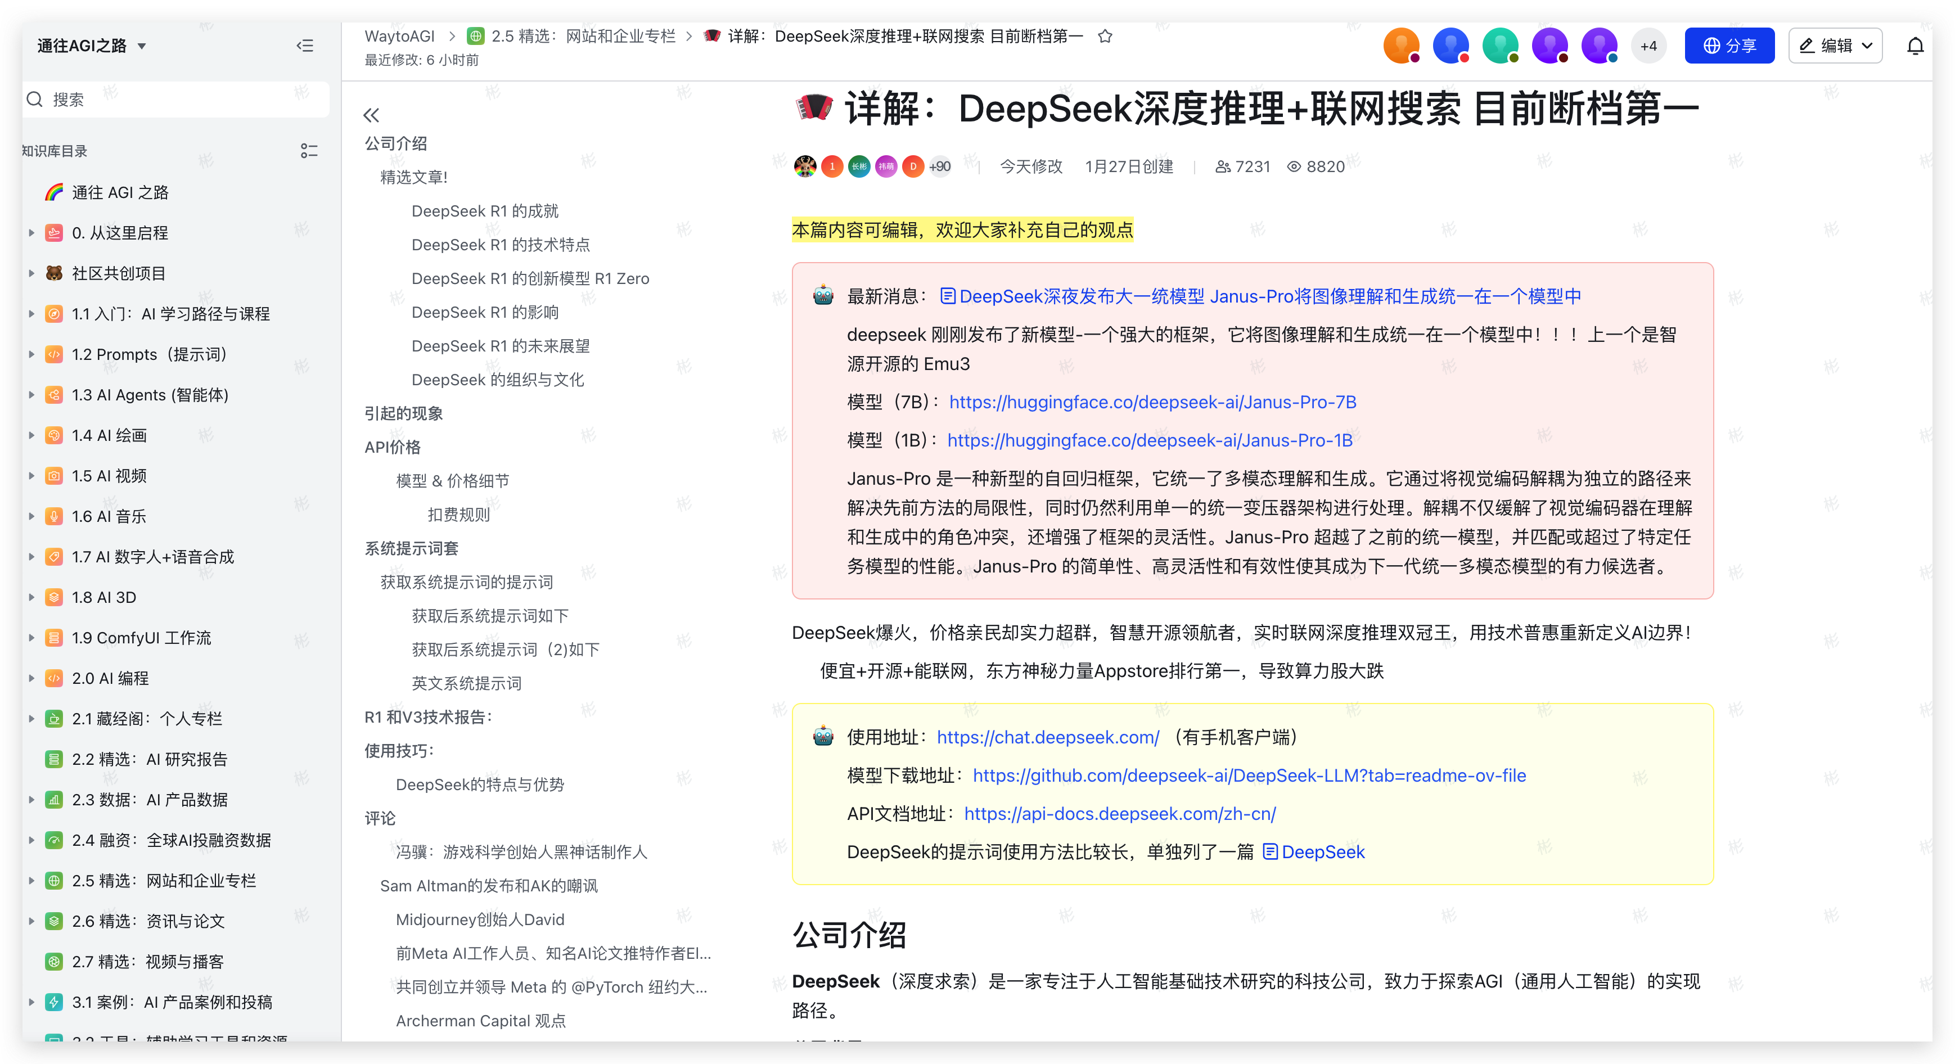The height and width of the screenshot is (1064, 1955).
Task: Open the 1.4 AI 绘画 page icon
Action: point(54,436)
